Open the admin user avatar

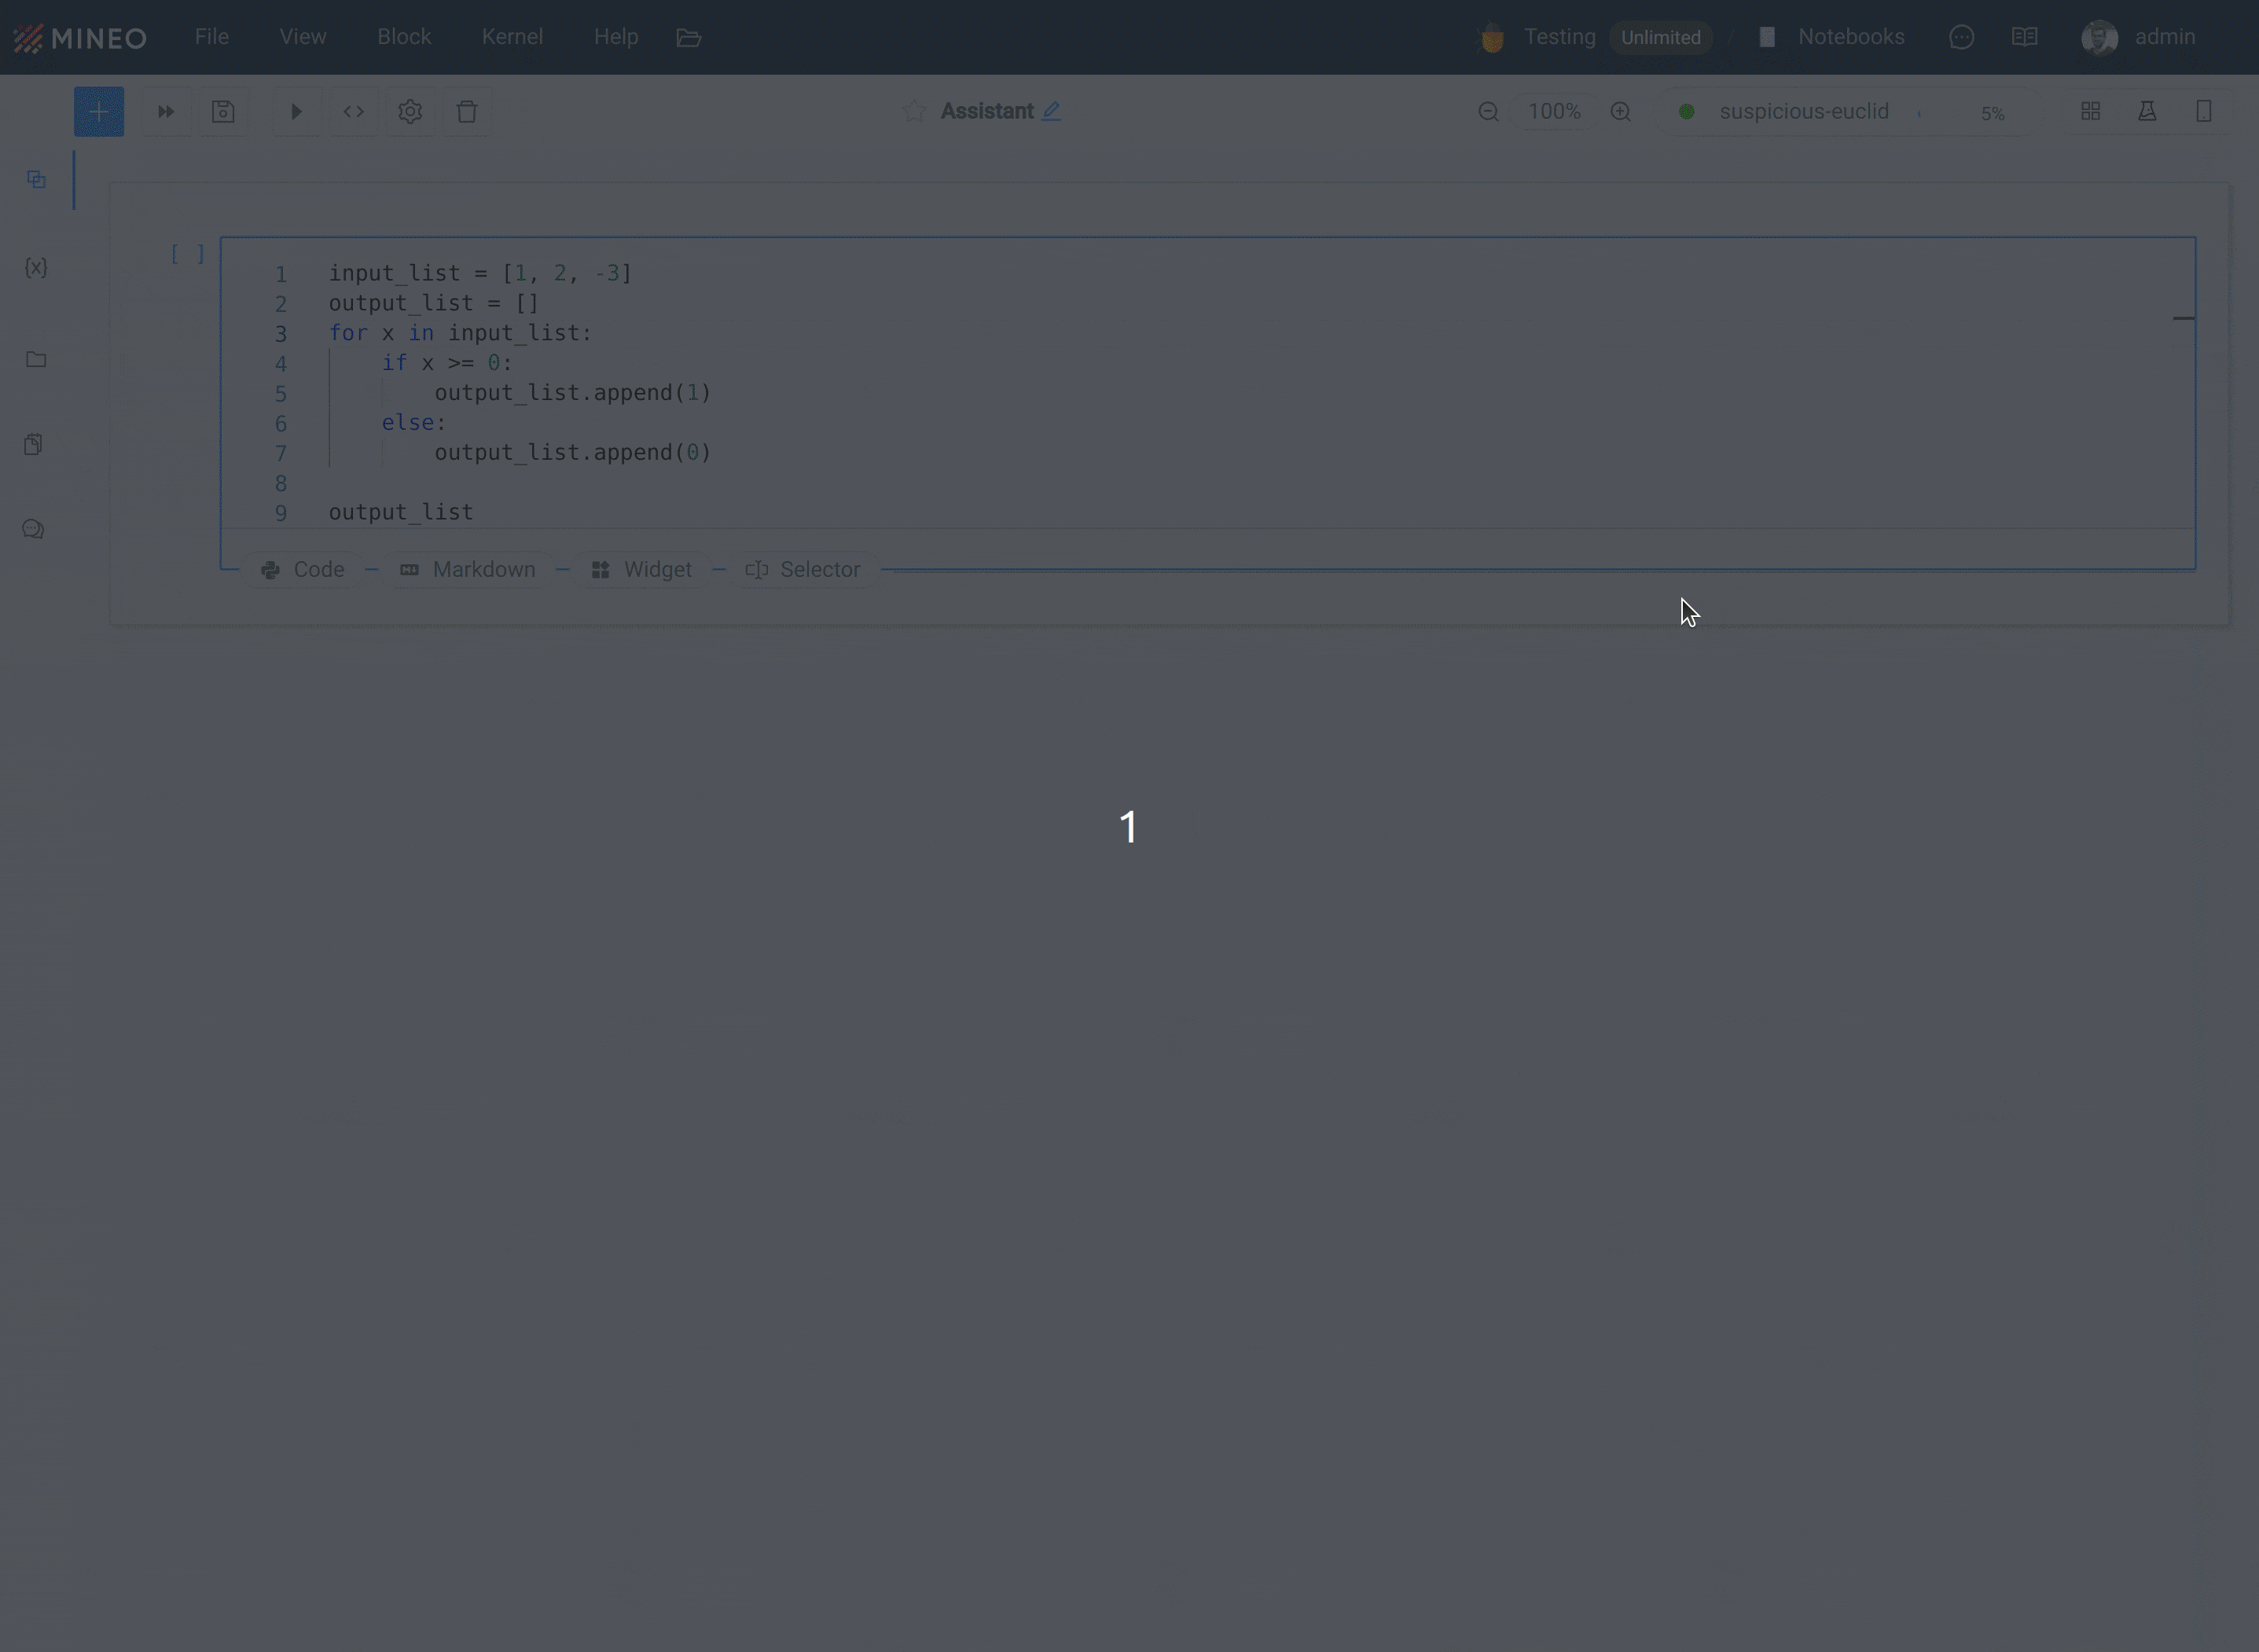click(2099, 37)
